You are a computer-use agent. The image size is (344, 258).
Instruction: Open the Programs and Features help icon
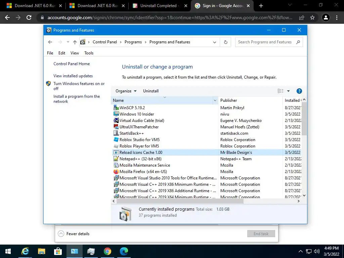pyautogui.click(x=299, y=91)
